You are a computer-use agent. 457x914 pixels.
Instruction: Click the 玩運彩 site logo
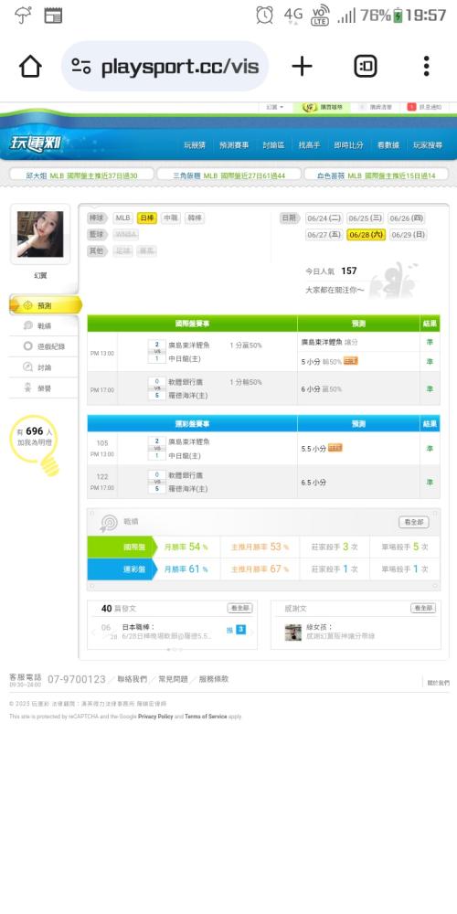click(x=36, y=143)
